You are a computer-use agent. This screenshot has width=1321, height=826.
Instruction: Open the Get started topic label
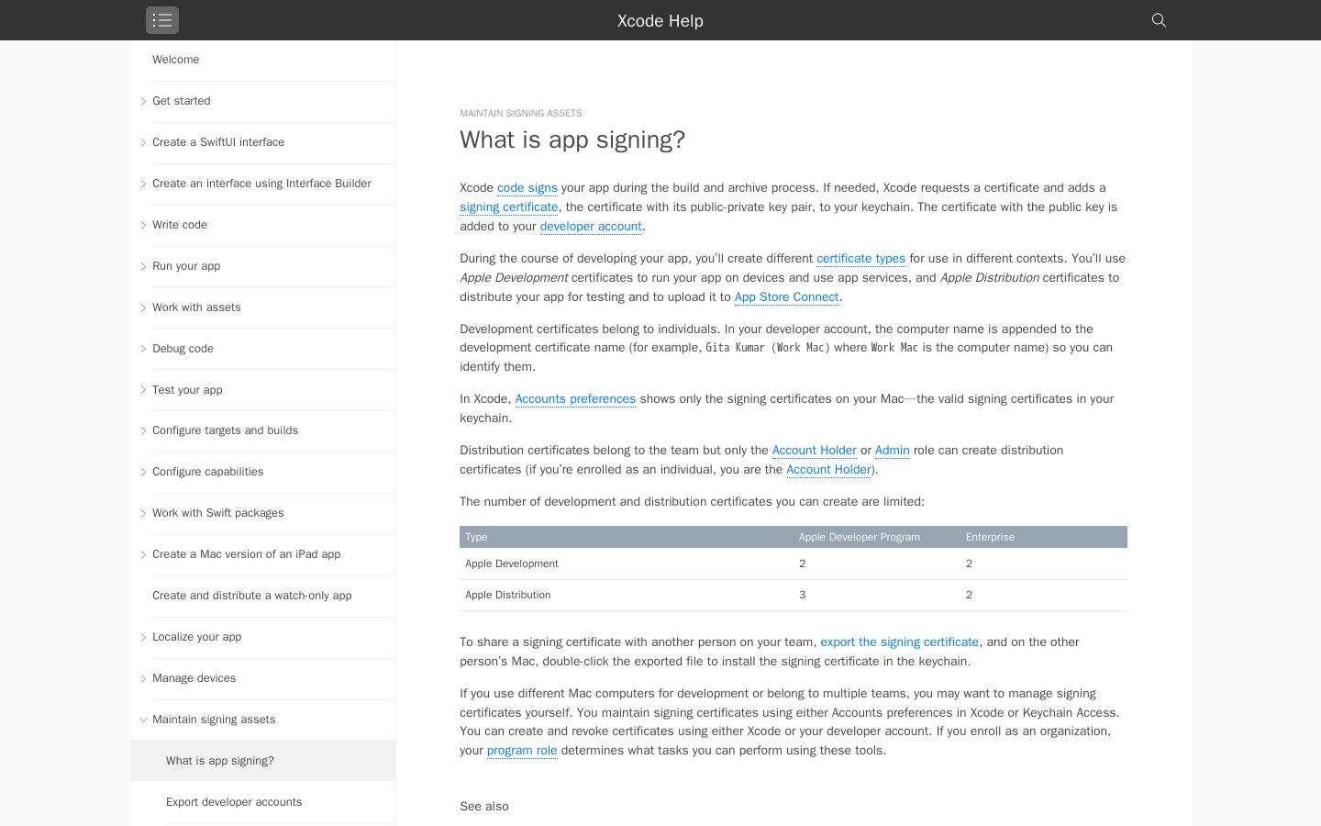182,101
